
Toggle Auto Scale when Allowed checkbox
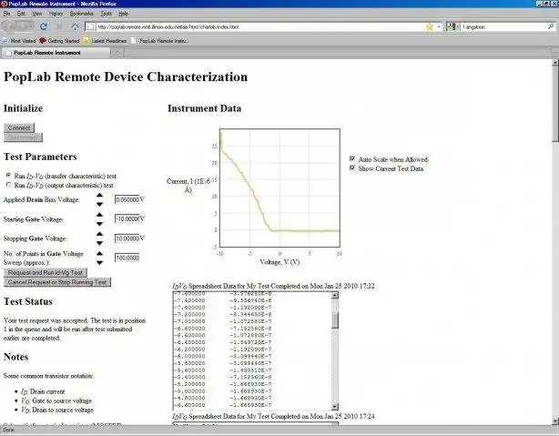(x=352, y=158)
